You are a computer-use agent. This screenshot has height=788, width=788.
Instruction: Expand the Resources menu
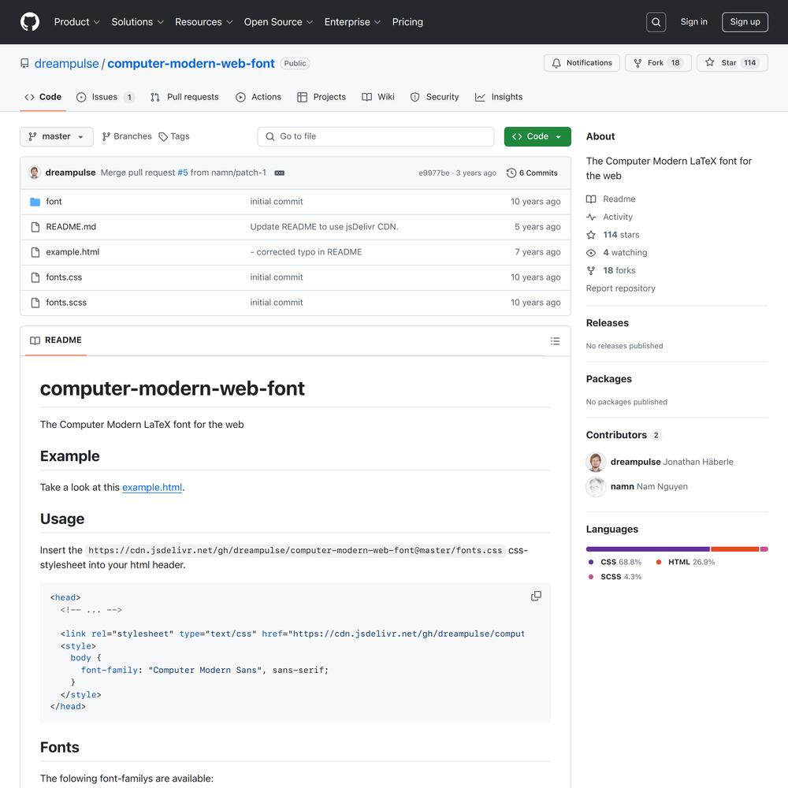click(203, 22)
